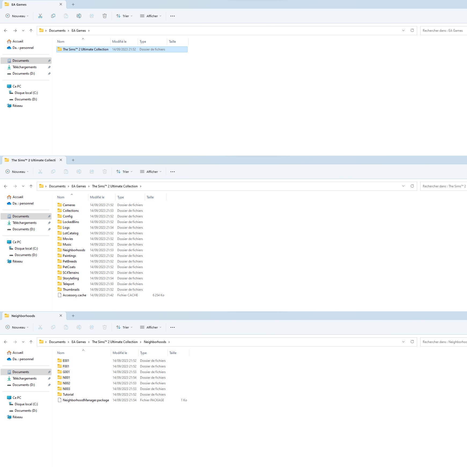Open the Trier sort dropdown in Neighborhoods window
467x467 pixels.
tap(124, 327)
